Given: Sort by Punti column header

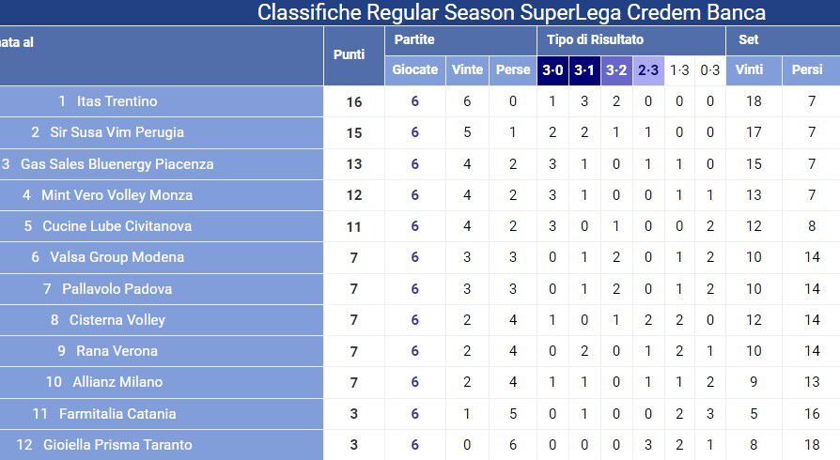Looking at the screenshot, I should coord(350,54).
